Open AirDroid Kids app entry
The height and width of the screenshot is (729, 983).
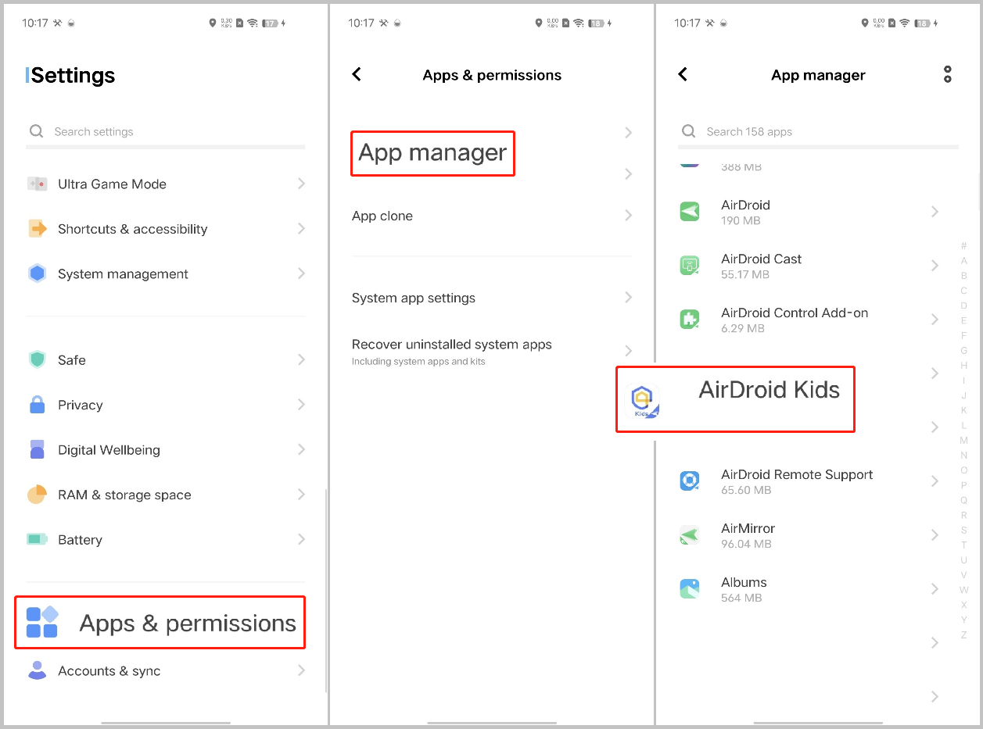(x=735, y=399)
